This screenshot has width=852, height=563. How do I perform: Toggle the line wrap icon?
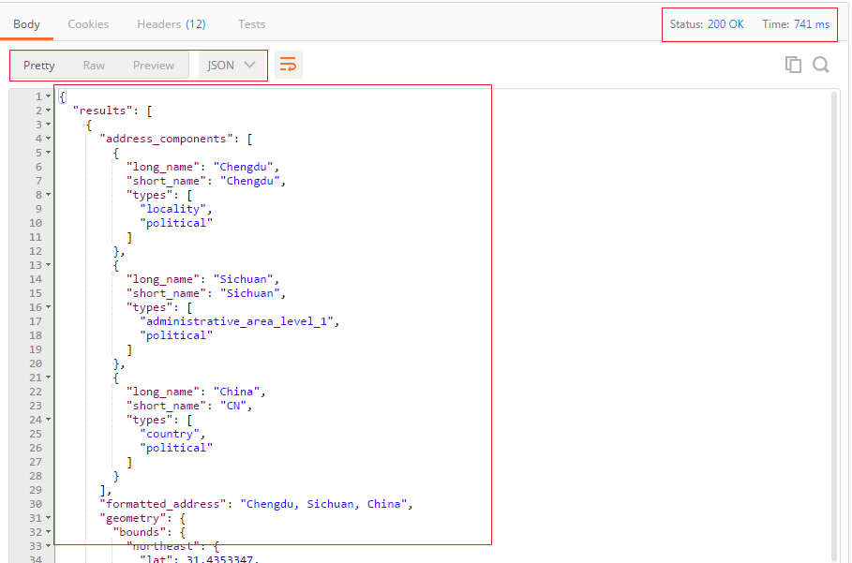point(288,66)
